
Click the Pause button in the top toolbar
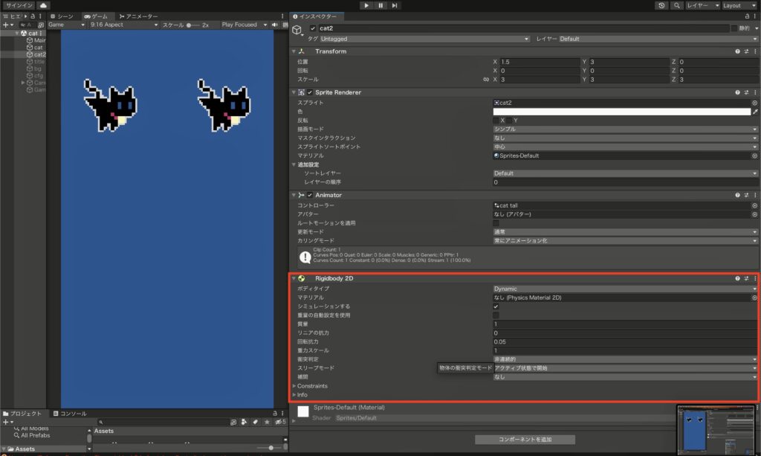(380, 5)
